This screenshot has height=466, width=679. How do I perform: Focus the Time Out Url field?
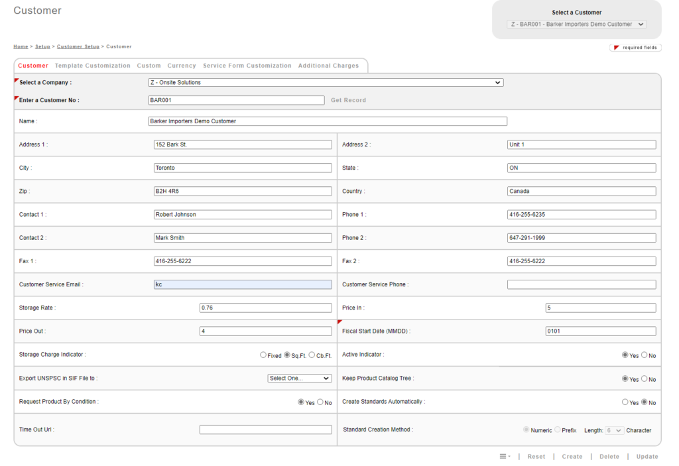(266, 430)
